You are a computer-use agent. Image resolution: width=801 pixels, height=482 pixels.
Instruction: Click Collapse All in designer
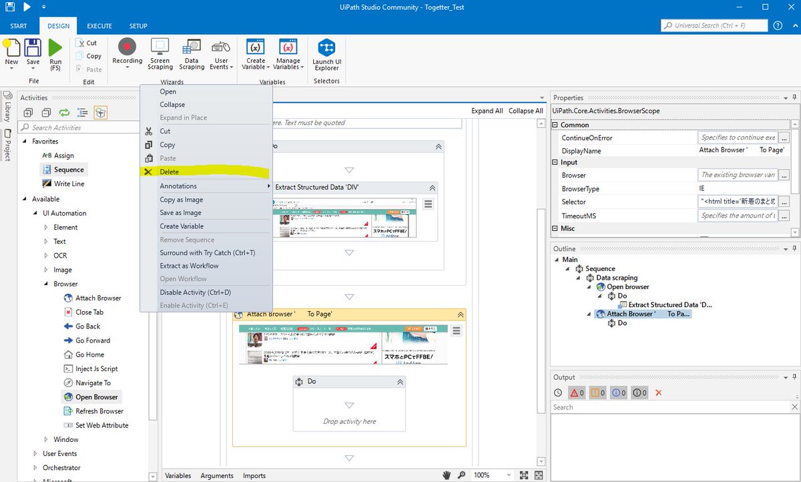point(526,111)
